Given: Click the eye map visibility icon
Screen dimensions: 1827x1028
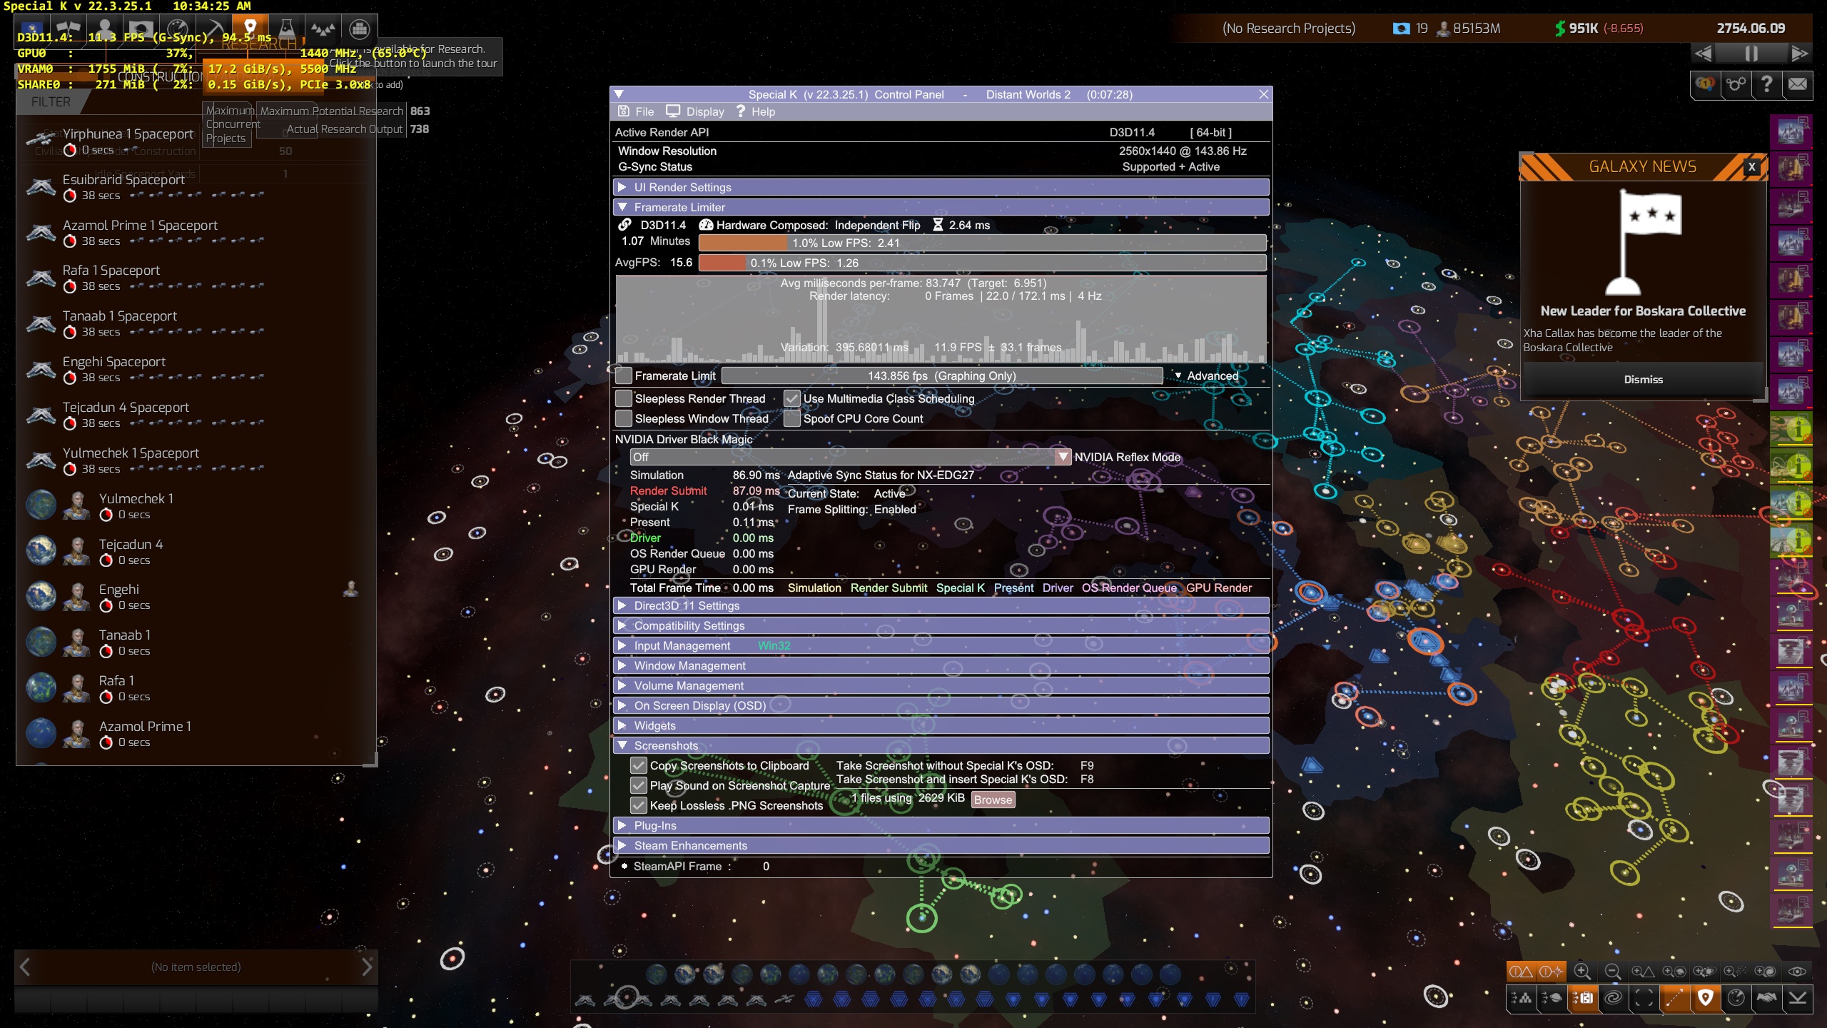Looking at the screenshot, I should (1797, 971).
